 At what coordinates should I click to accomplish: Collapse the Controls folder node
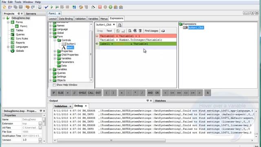click(55, 40)
